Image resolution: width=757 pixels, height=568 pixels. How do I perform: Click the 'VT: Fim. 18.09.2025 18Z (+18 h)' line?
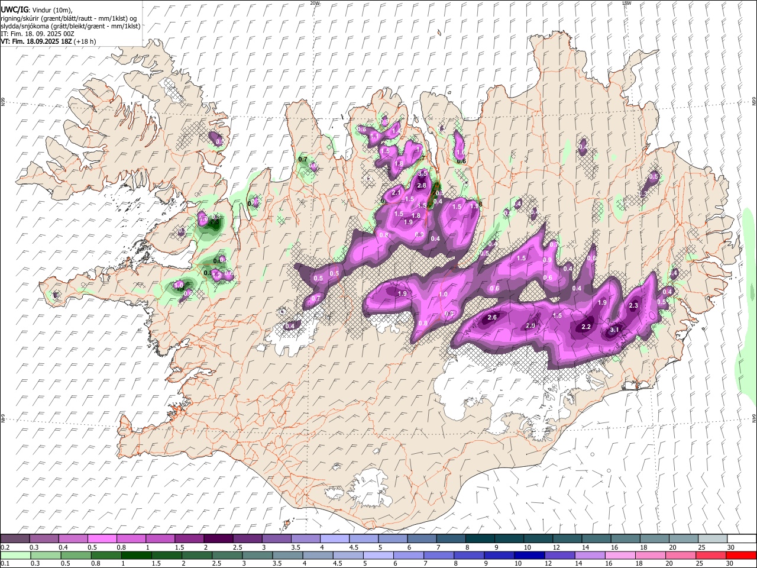[48, 41]
